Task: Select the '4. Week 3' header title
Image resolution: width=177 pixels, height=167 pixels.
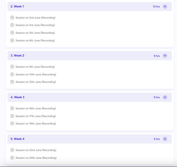Action: (x=17, y=97)
